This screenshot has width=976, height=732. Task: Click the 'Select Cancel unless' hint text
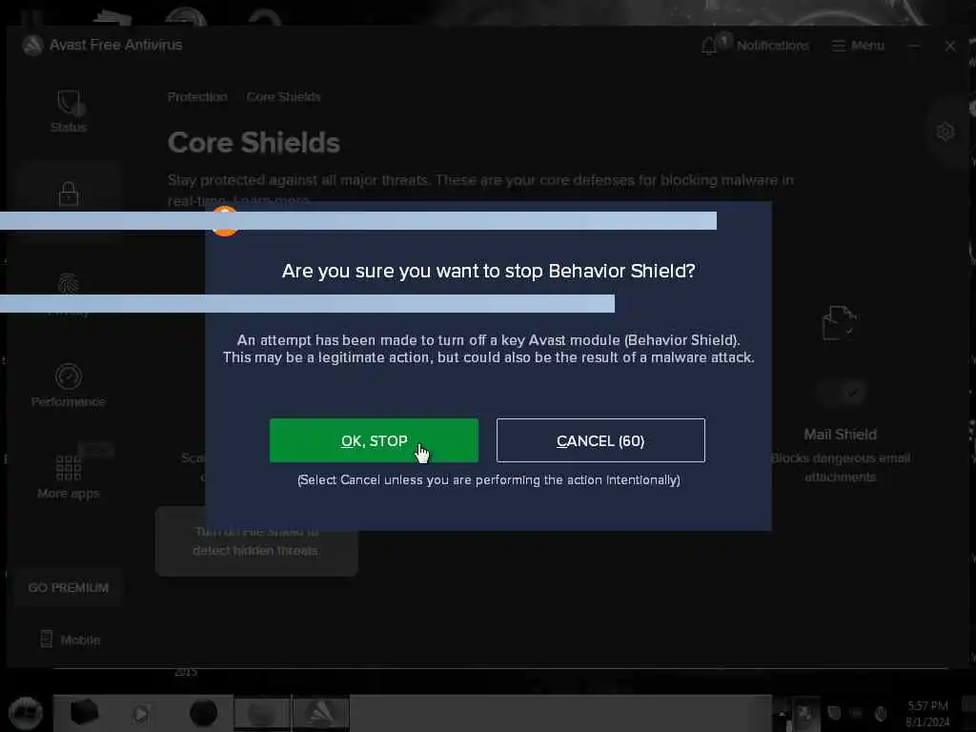pos(489,480)
